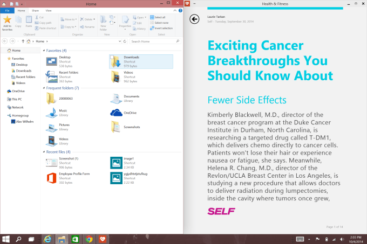This screenshot has width=367, height=244.
Task: Select OneDrive in the navigation pane
Action: click(17, 91)
